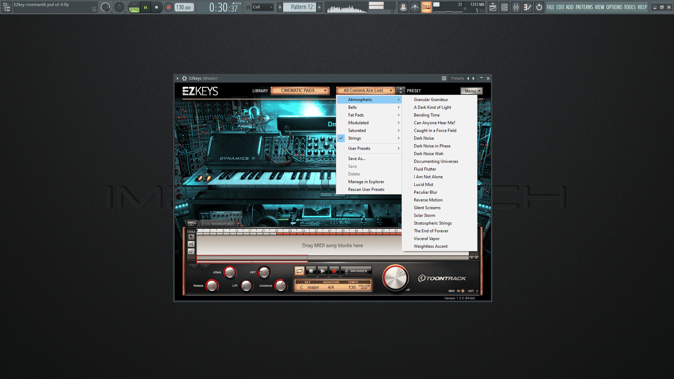674x379 pixels.
Task: Stop playback in FL Studio transport
Action: coord(157,7)
